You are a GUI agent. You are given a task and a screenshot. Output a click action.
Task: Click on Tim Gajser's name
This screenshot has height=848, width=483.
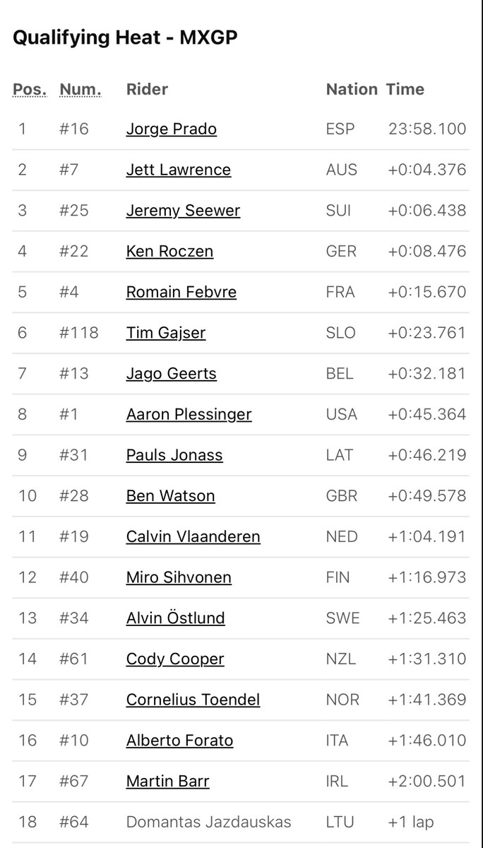pos(165,333)
